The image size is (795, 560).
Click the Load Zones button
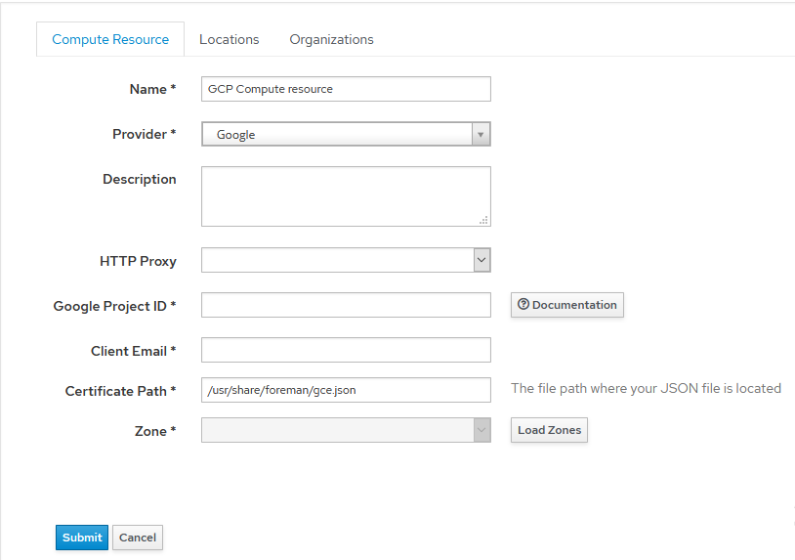549,430
